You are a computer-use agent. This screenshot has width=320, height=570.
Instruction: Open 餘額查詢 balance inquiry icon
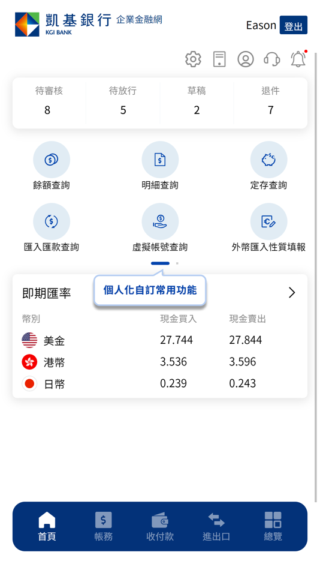click(x=51, y=160)
